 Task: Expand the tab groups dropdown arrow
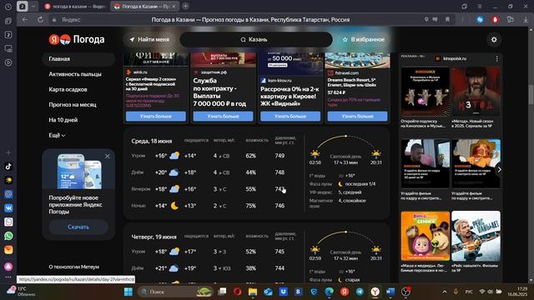(33, 6)
